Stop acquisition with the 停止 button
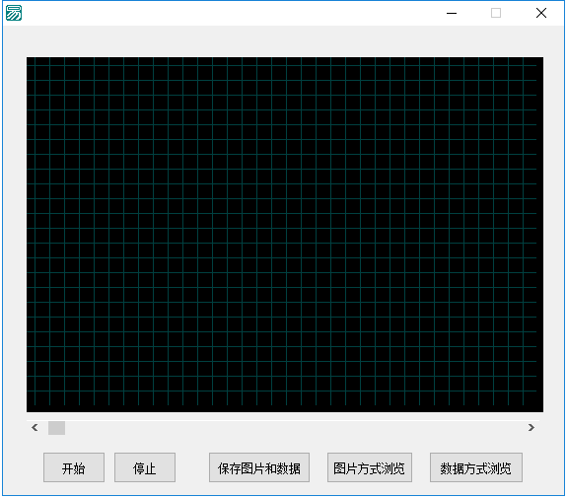Screen dimensions: 567x498 (x=145, y=467)
